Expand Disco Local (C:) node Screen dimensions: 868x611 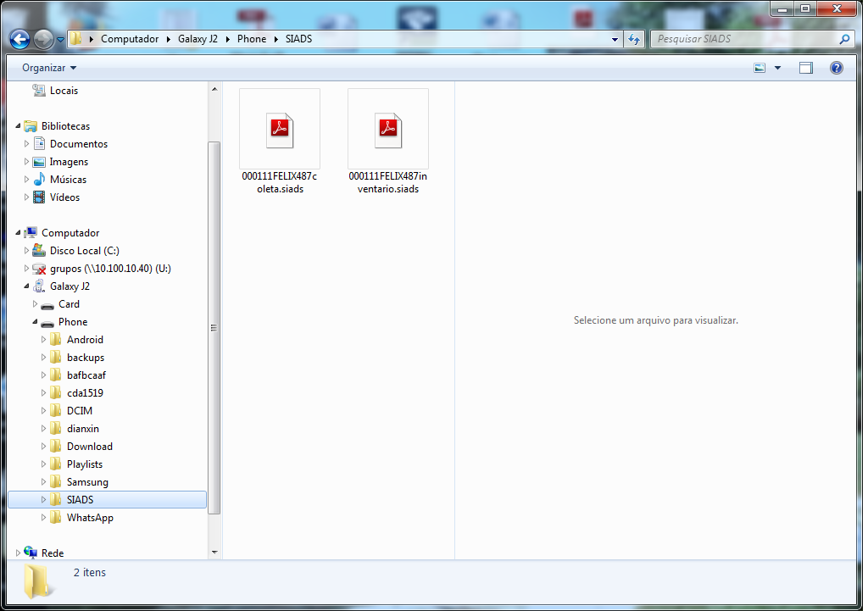[26, 251]
